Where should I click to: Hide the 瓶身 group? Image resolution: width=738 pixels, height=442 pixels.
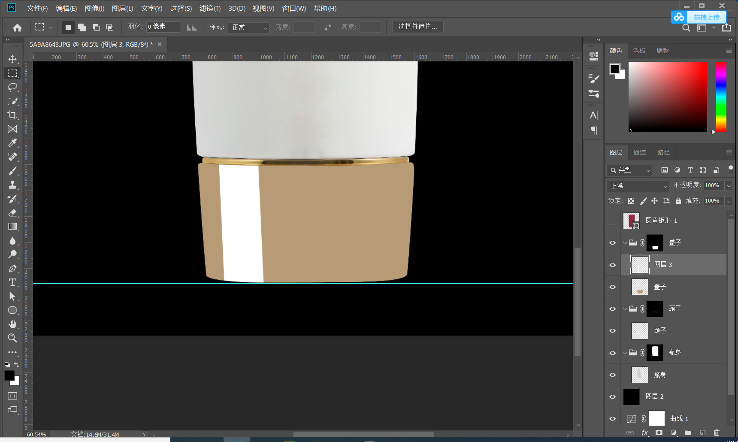click(x=612, y=353)
